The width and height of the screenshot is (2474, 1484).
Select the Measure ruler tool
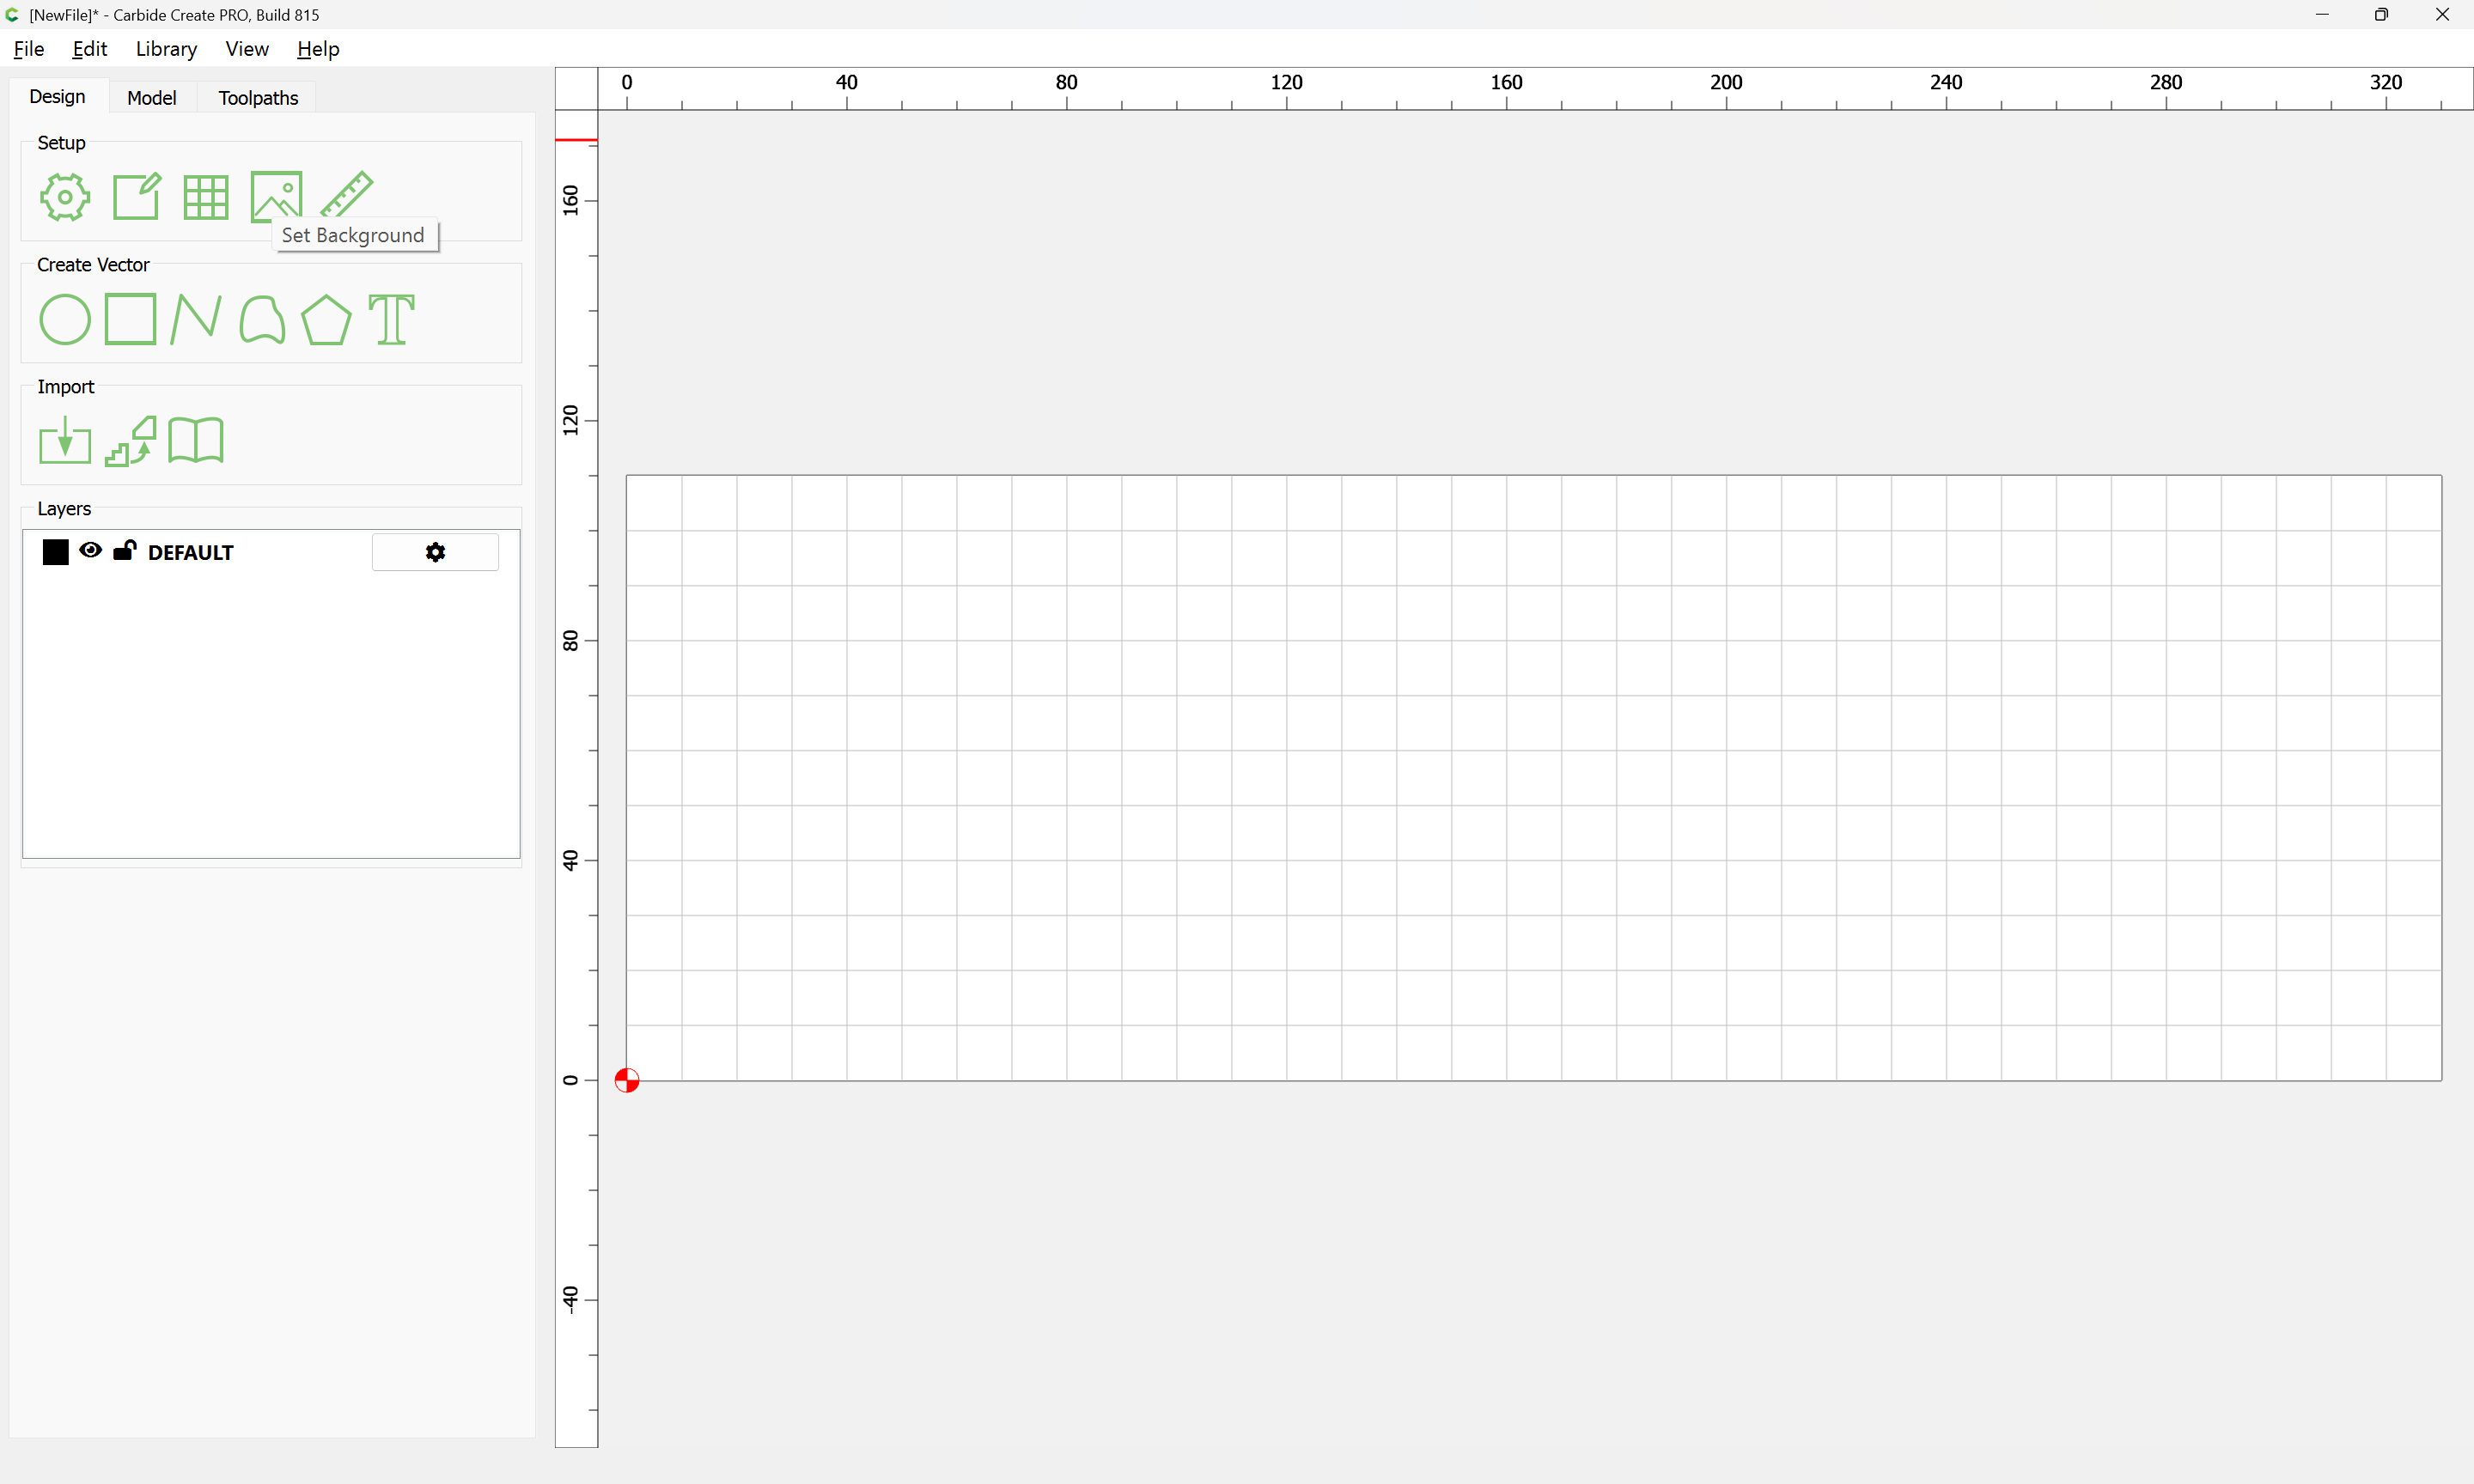tap(347, 194)
